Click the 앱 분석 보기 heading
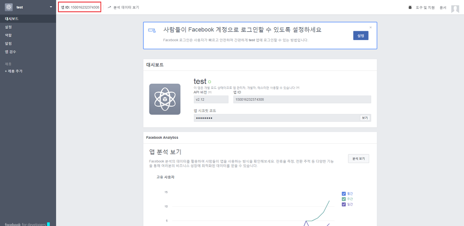 (165, 152)
